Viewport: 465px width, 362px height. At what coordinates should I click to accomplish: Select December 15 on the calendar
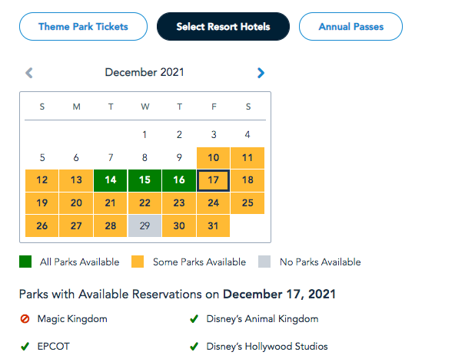click(x=144, y=180)
